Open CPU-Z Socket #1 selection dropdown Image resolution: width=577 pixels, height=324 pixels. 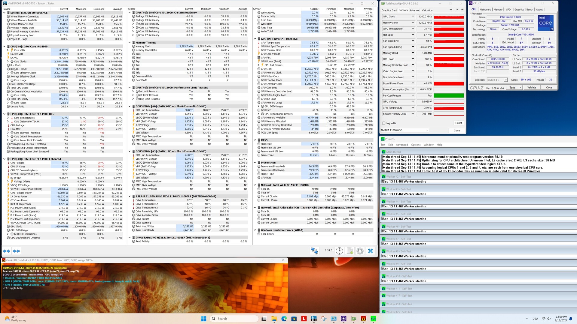(x=497, y=80)
